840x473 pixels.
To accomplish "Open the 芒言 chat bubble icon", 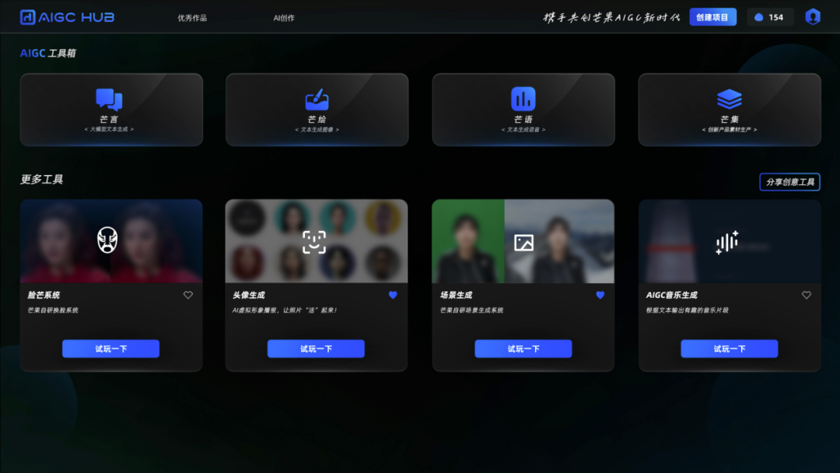I will [109, 99].
